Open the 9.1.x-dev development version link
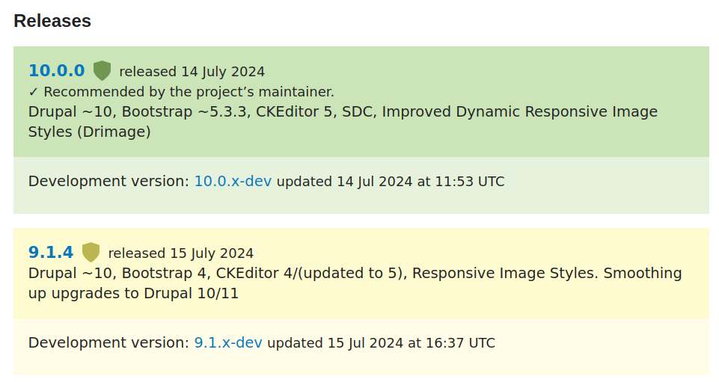This screenshot has width=719, height=382. (x=228, y=342)
